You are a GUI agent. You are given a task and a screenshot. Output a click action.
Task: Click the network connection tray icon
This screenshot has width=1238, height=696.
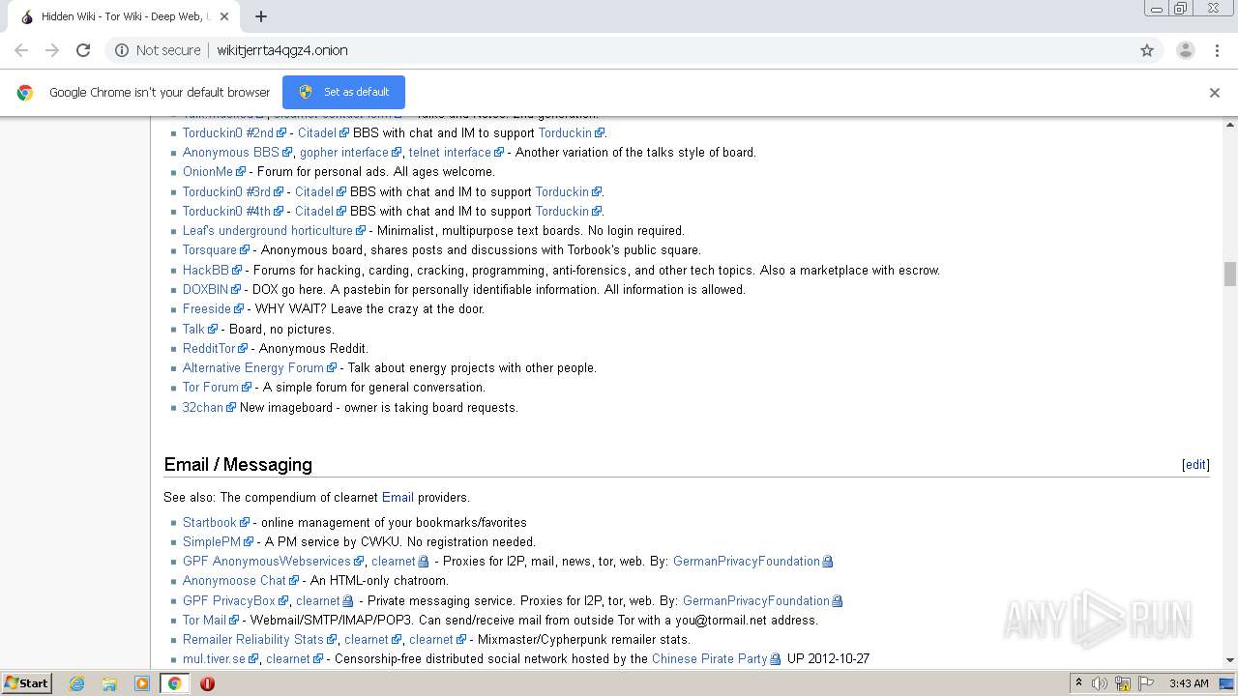click(1124, 683)
